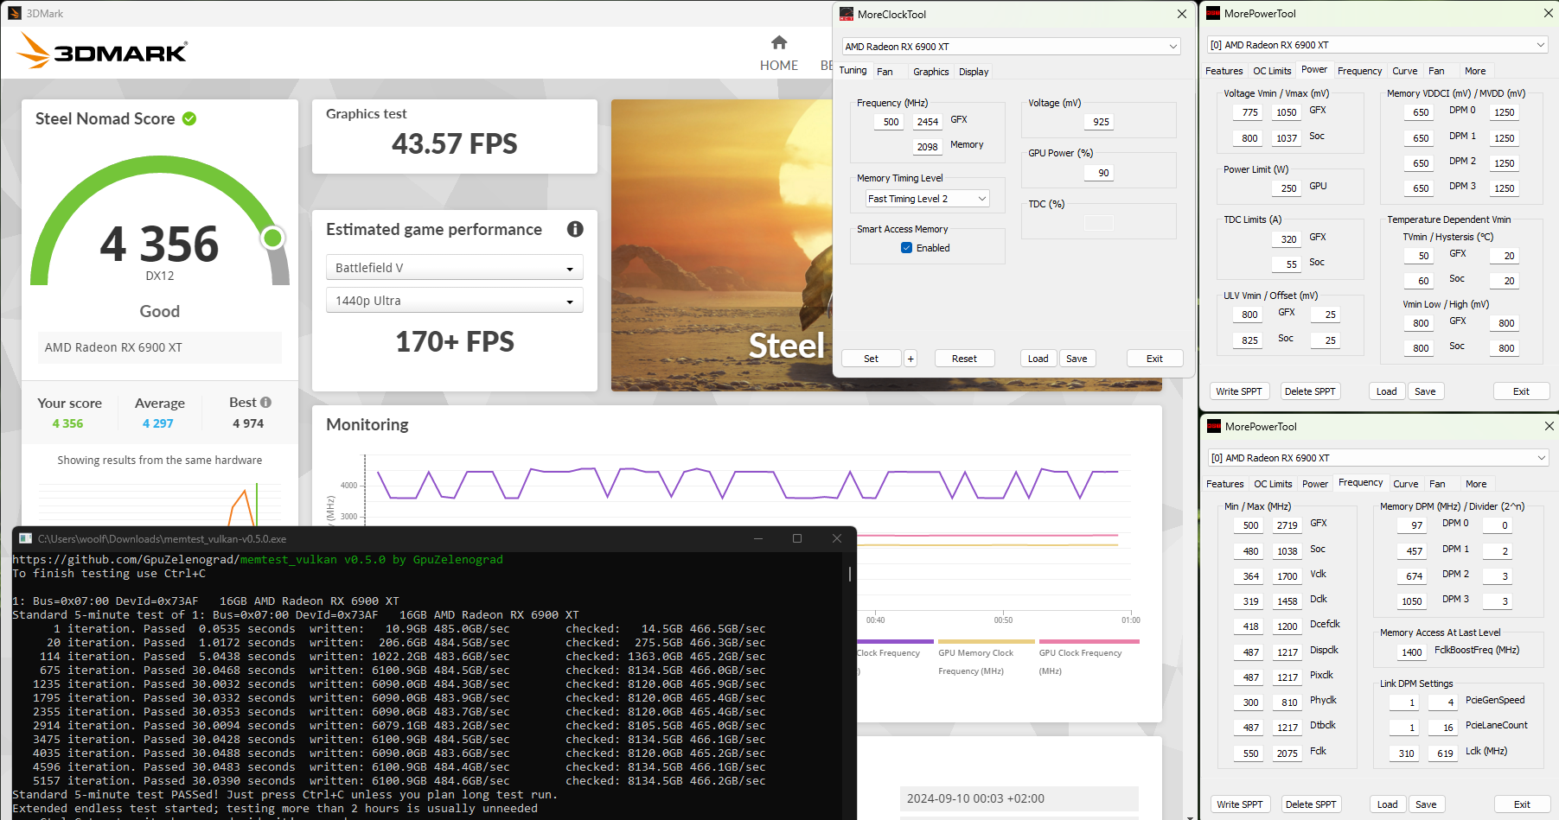The image size is (1559, 820).
Task: Click Delete SPPT in the MorePowerTool Power-tab window
Action: 1310,391
